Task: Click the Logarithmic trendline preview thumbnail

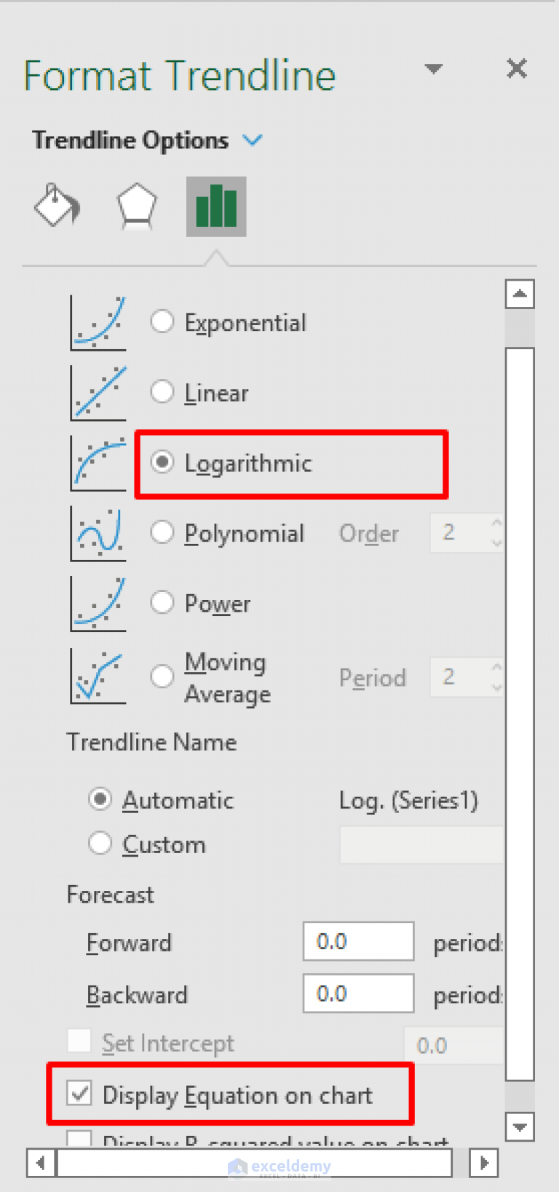Action: click(x=98, y=461)
